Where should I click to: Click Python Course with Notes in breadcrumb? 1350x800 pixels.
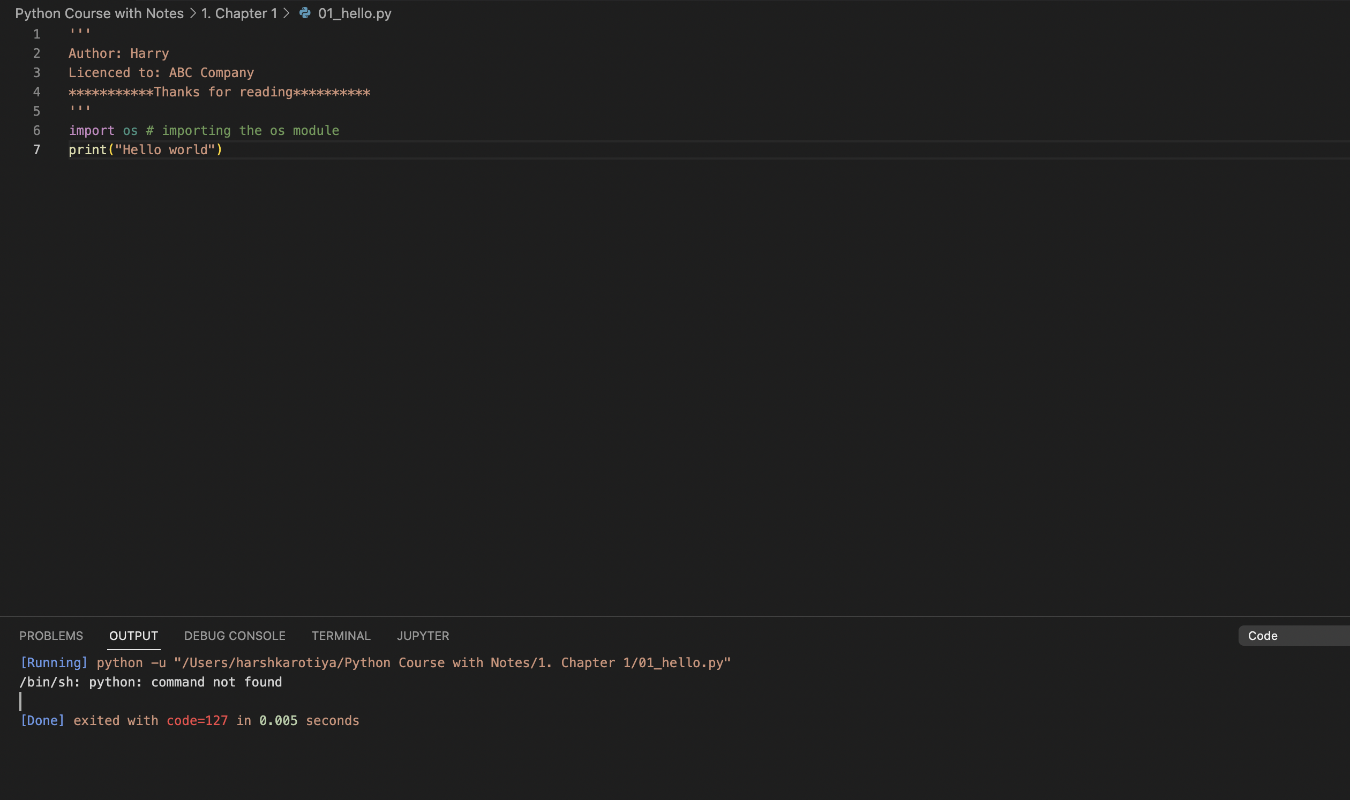[100, 13]
